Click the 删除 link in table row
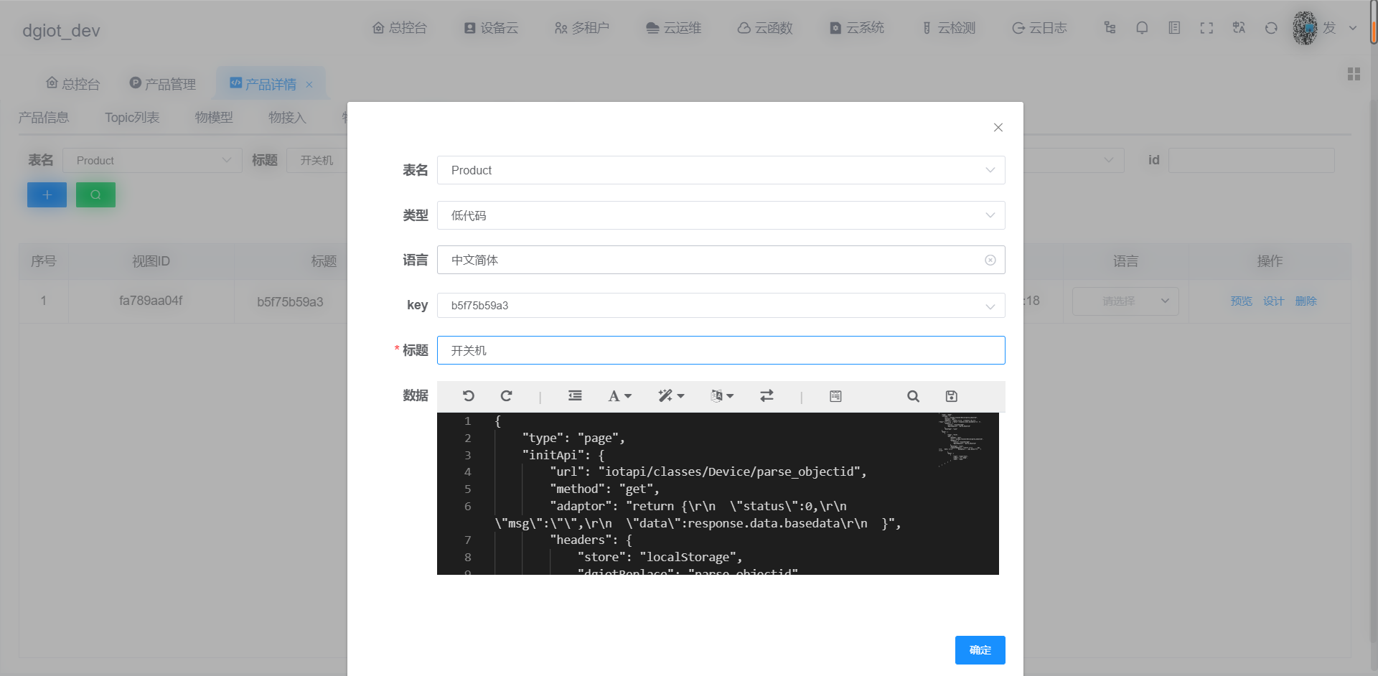The image size is (1378, 676). (x=1306, y=301)
